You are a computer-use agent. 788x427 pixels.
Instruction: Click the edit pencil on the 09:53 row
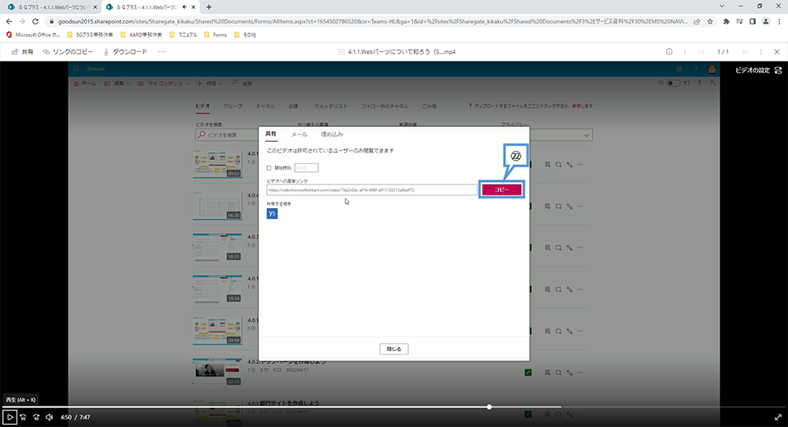coord(570,165)
